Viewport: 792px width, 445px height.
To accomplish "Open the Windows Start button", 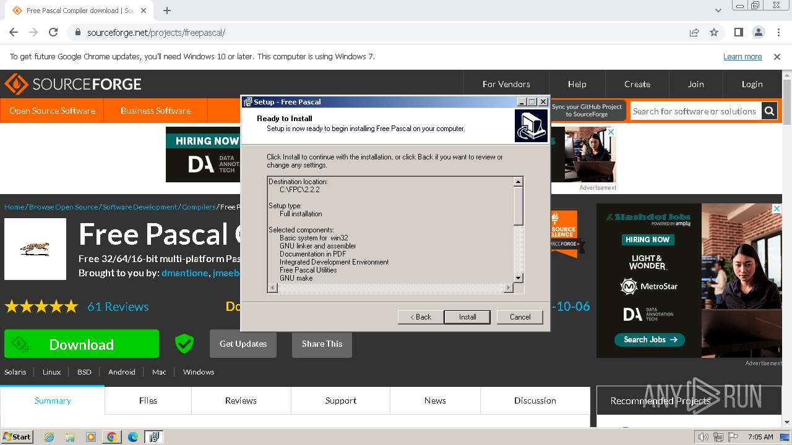I will (17, 436).
